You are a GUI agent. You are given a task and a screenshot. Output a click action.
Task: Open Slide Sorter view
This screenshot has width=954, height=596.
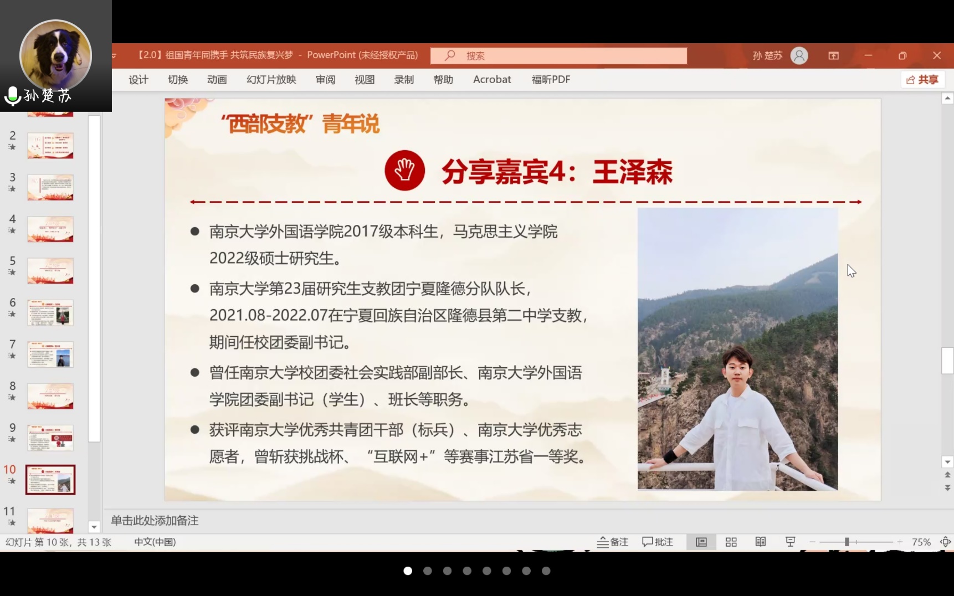coord(731,542)
